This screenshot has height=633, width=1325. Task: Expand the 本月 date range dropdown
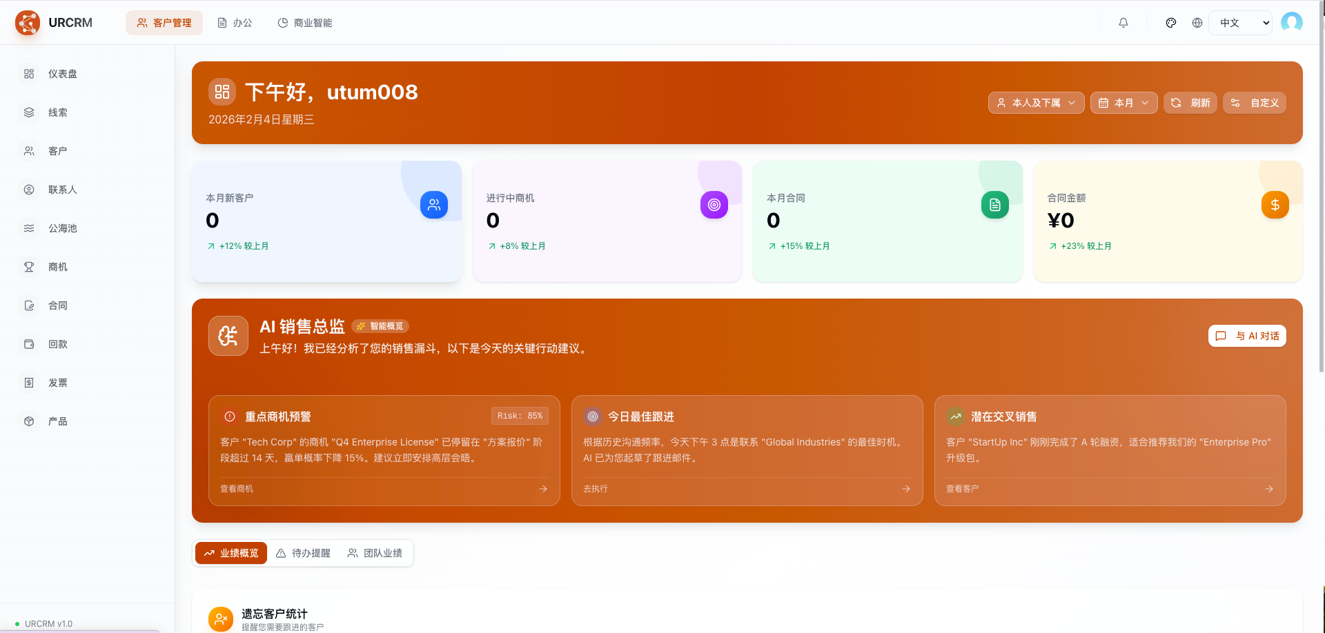tap(1123, 103)
